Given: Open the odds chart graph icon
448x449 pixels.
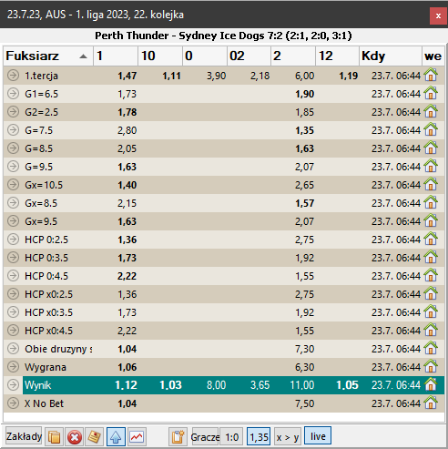Looking at the screenshot, I should (137, 437).
